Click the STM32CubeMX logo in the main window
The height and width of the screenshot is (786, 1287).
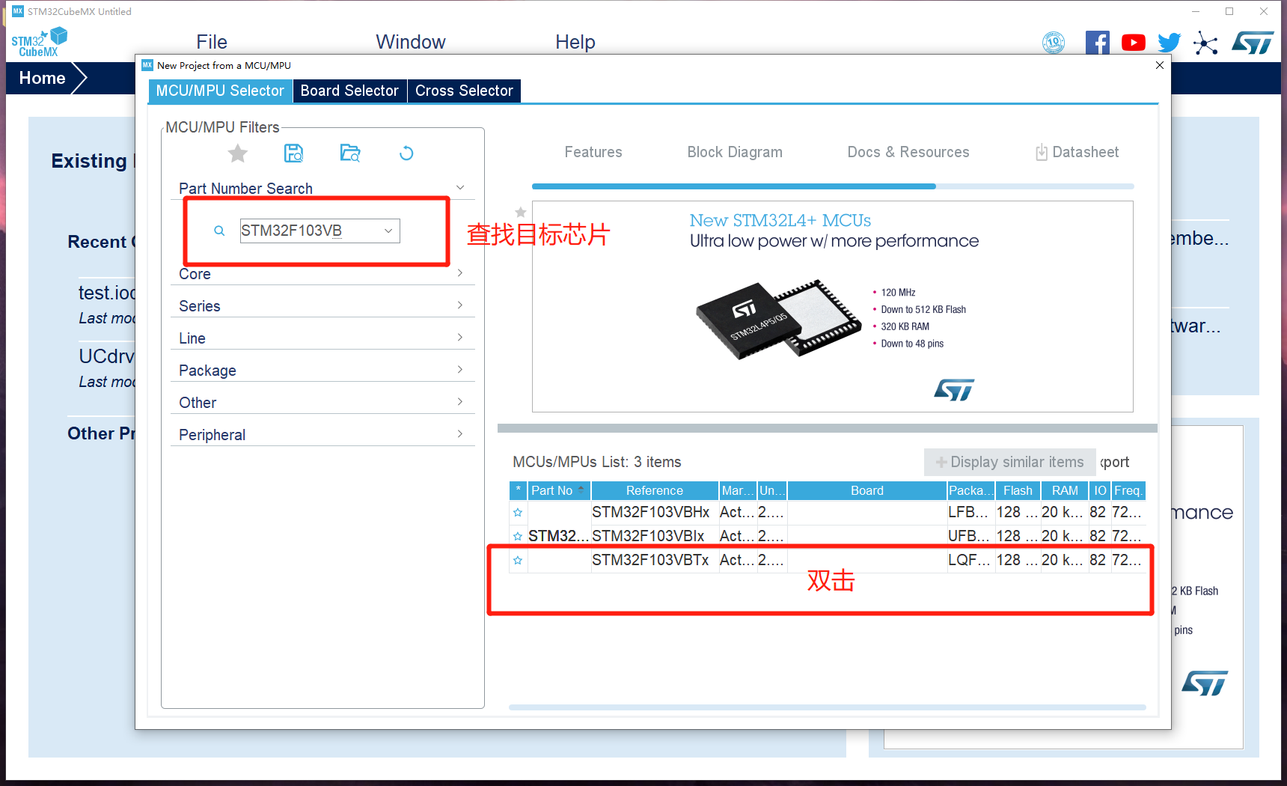39,42
